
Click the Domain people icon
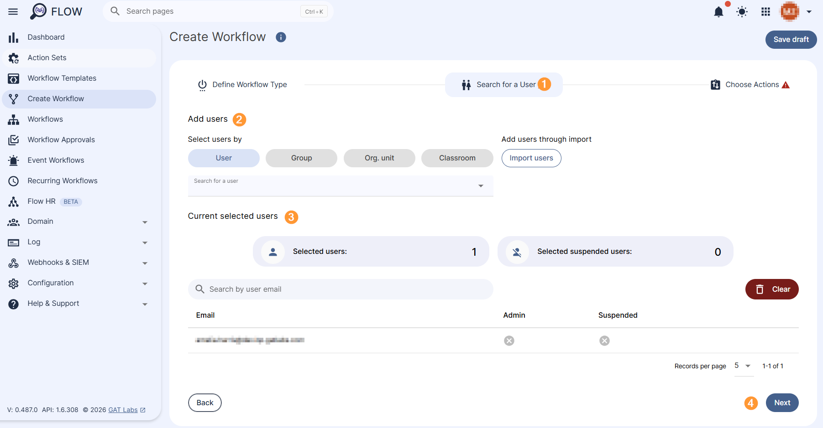pyautogui.click(x=14, y=222)
